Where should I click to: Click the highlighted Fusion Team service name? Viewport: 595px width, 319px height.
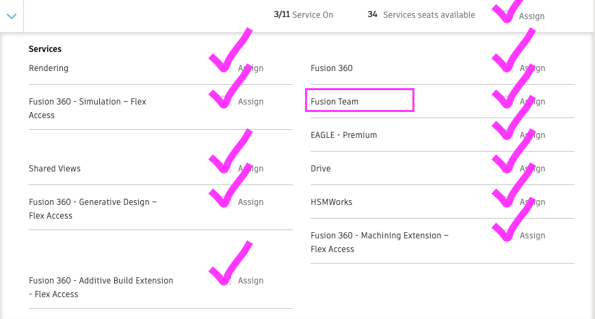pyautogui.click(x=335, y=102)
